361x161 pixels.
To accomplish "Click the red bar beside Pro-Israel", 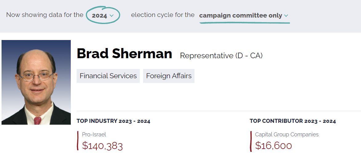I will coord(78,141).
